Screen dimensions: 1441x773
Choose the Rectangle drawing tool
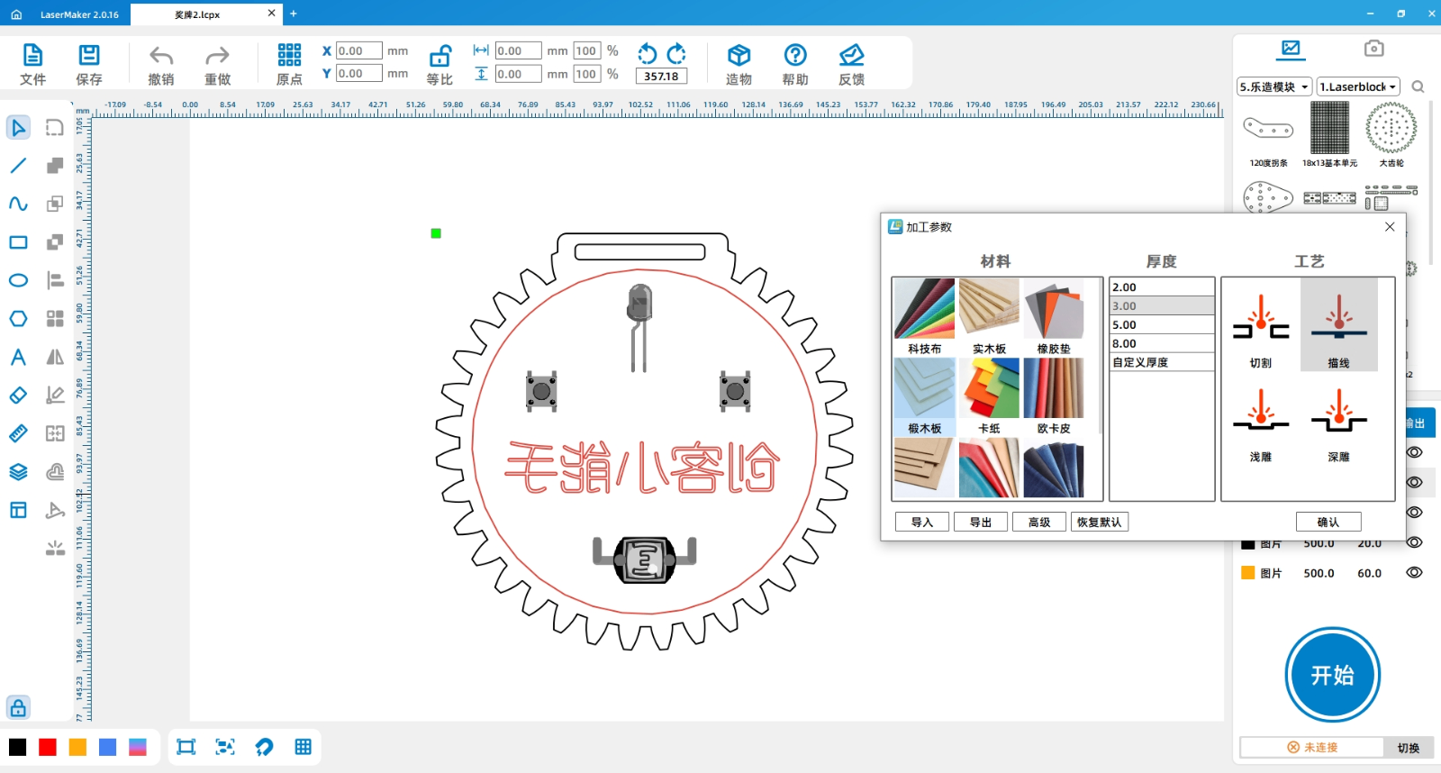[x=18, y=242]
